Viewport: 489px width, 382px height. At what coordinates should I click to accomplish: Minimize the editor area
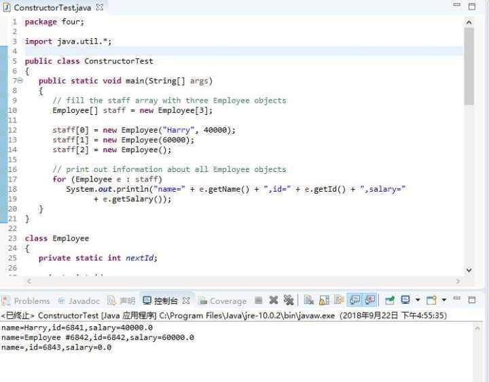[x=457, y=5]
